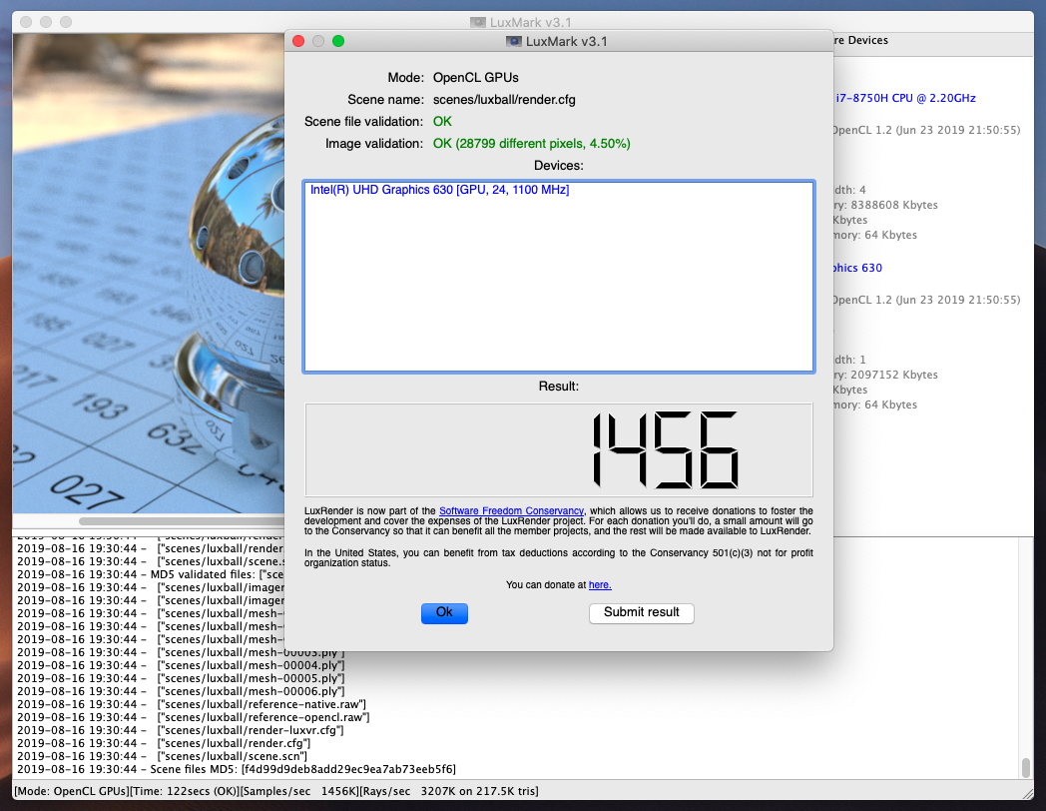Screen dimensions: 1046x811
Task: Click log line scenes/luxball/scene.scn
Action: 162,756
